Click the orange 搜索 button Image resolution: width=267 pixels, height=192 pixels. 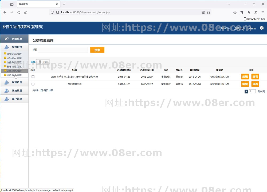pos(97,50)
